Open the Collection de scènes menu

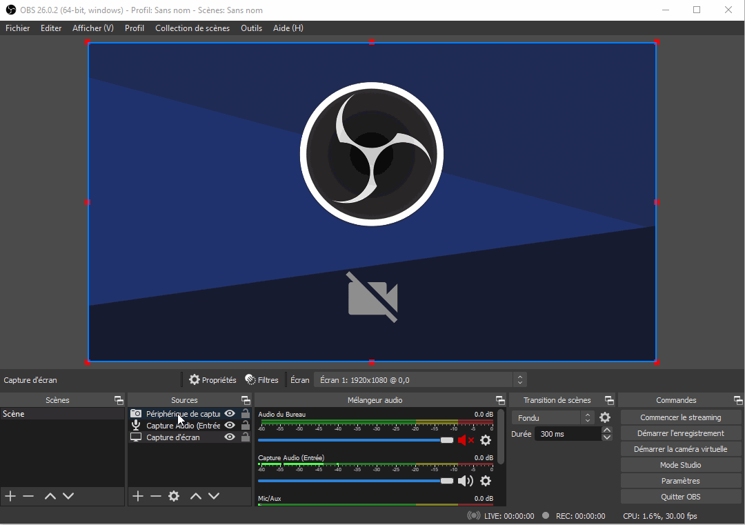pyautogui.click(x=192, y=28)
